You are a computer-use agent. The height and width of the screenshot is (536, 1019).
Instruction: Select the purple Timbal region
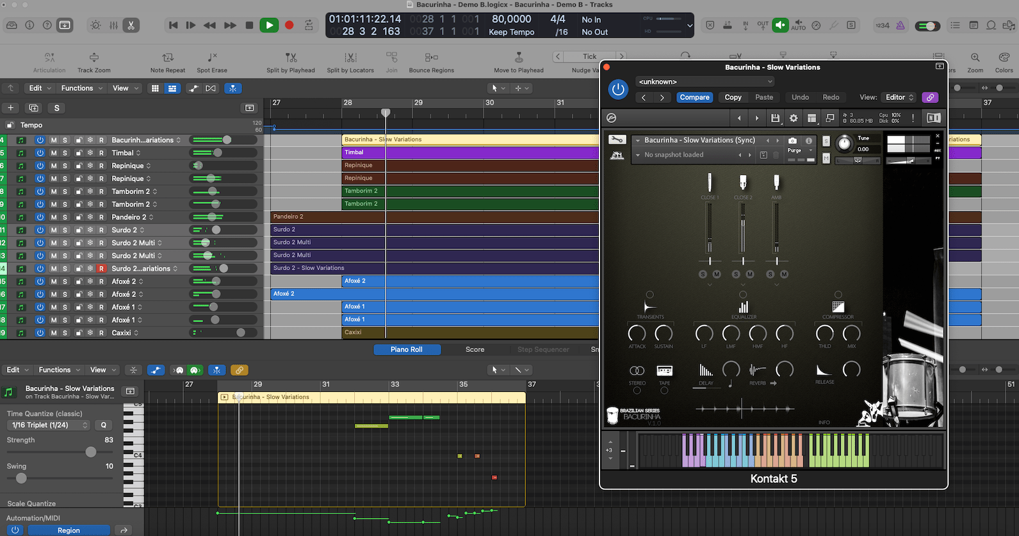pos(470,153)
